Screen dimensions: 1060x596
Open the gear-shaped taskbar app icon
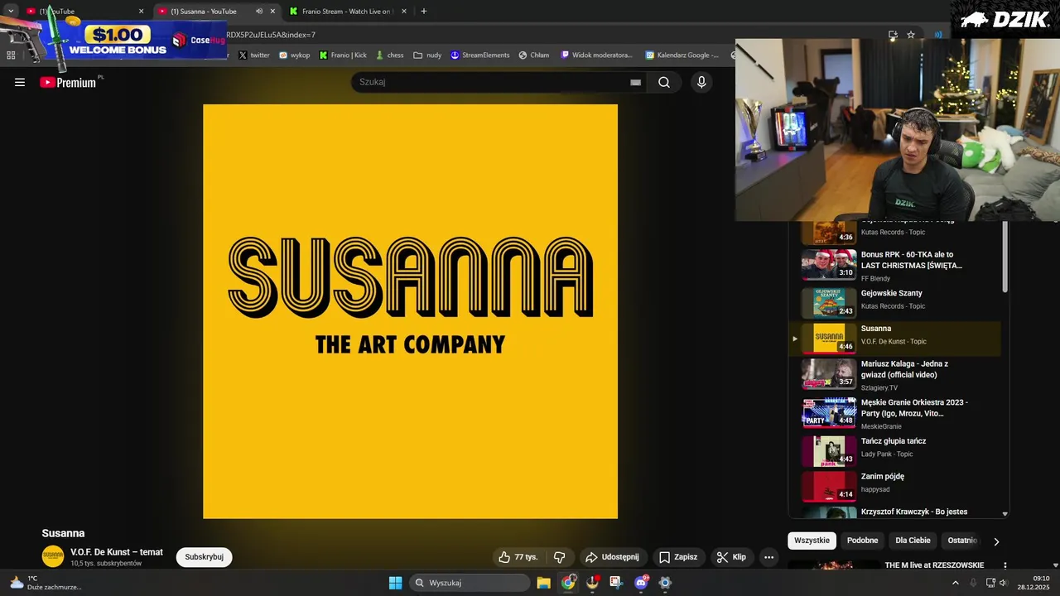[x=664, y=583]
